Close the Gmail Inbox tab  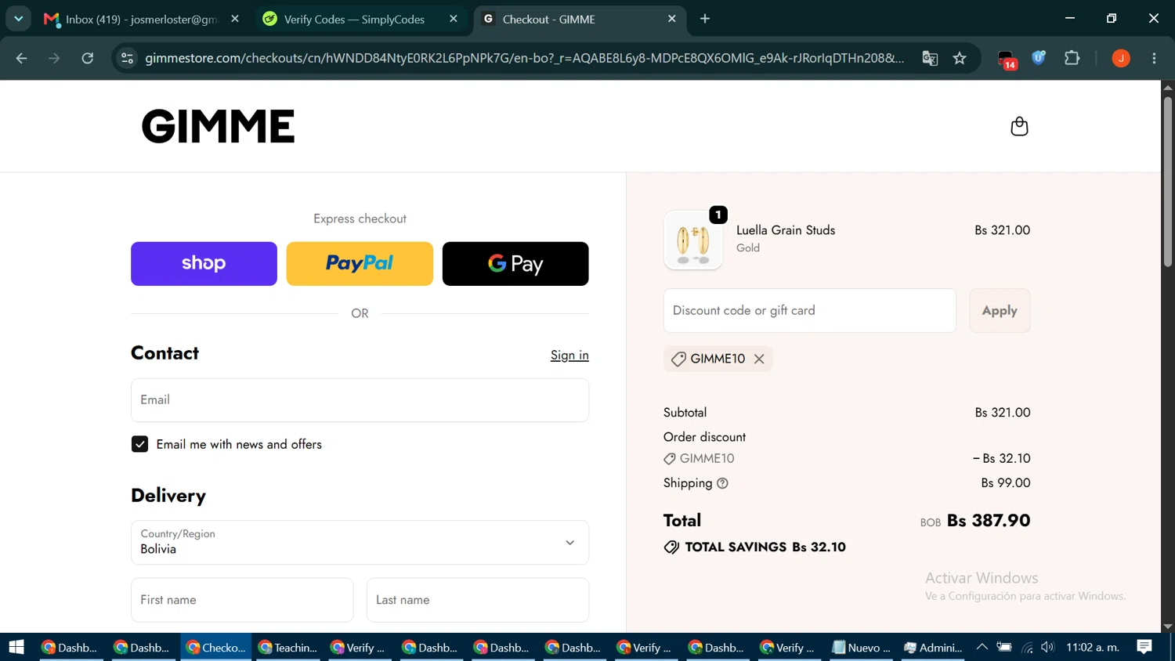pos(235,19)
